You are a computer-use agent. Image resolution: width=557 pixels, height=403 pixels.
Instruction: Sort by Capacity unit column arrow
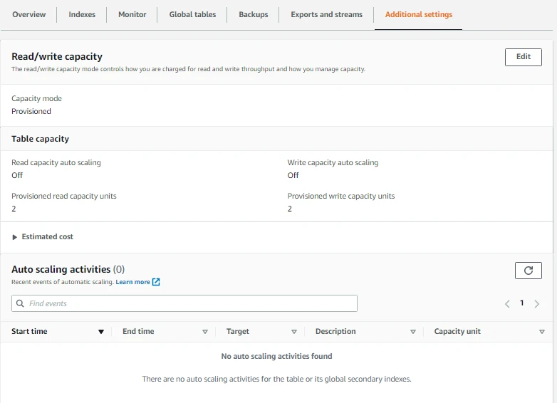click(x=542, y=332)
